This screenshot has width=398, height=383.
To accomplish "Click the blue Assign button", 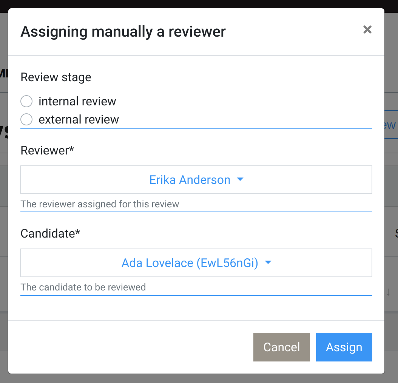I will click(344, 347).
